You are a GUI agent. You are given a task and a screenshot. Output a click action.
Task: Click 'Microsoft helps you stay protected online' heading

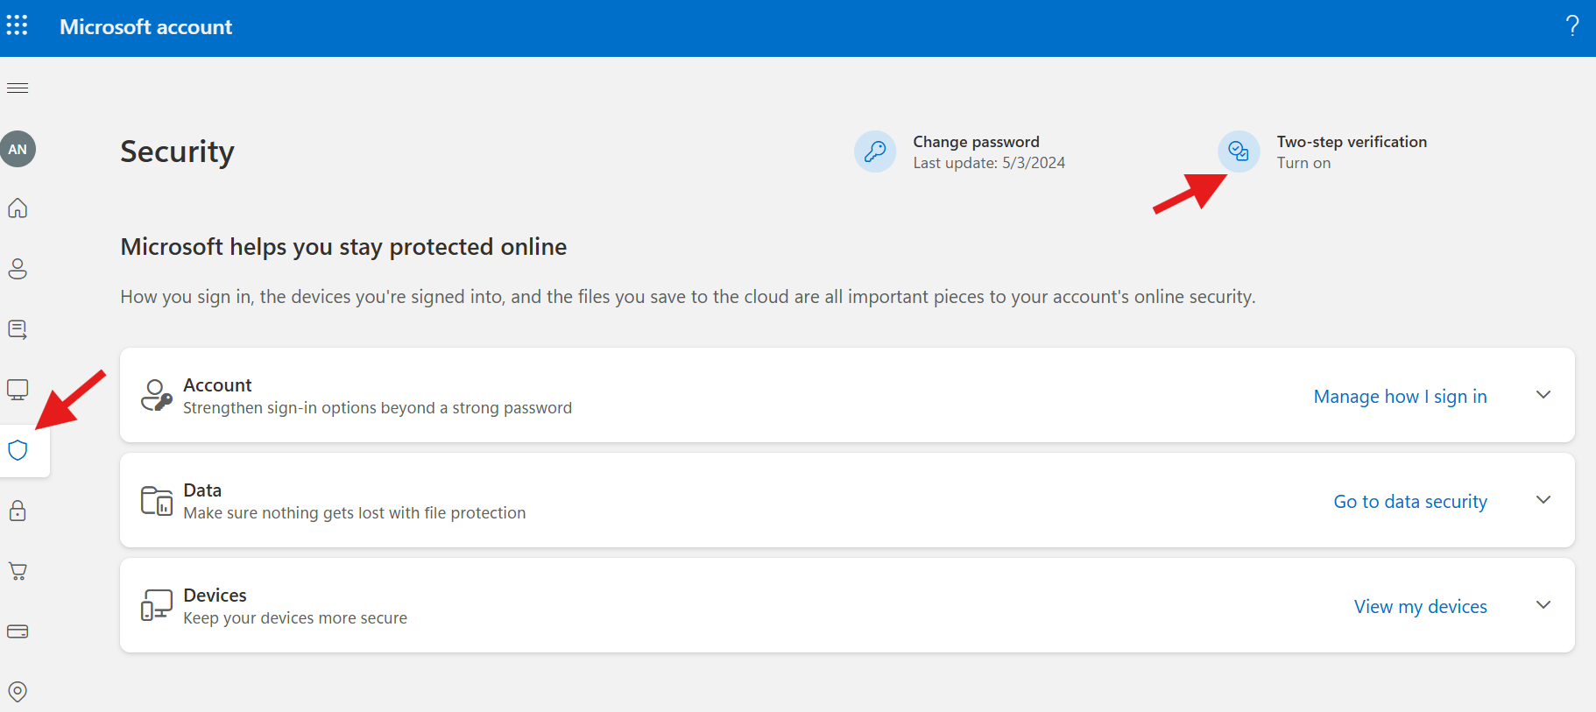coord(343,247)
